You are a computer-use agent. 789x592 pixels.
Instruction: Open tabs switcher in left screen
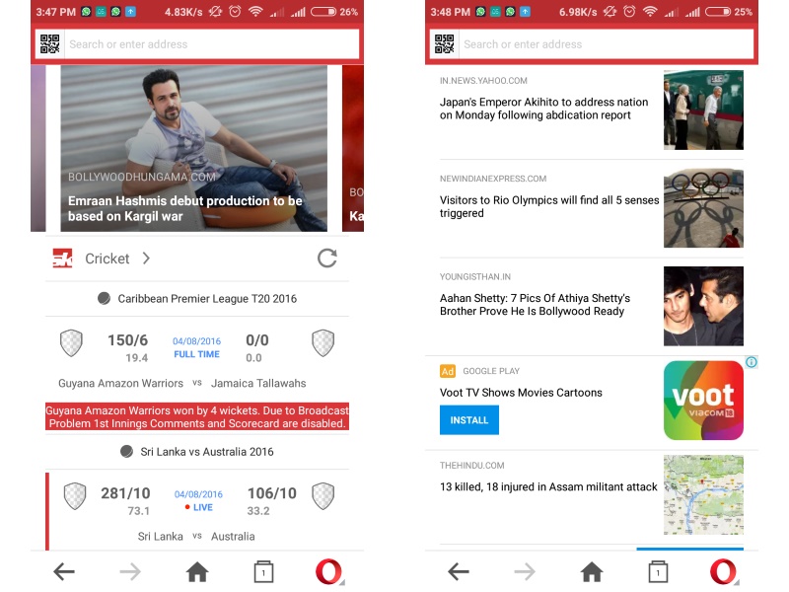tap(263, 572)
